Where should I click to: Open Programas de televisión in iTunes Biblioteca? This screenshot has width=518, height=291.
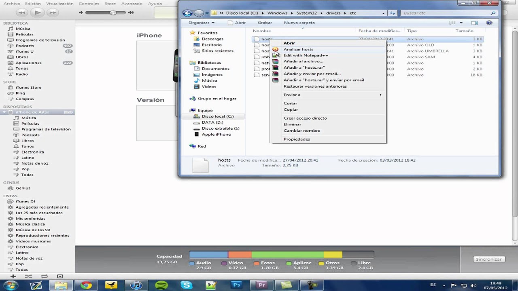click(x=40, y=40)
